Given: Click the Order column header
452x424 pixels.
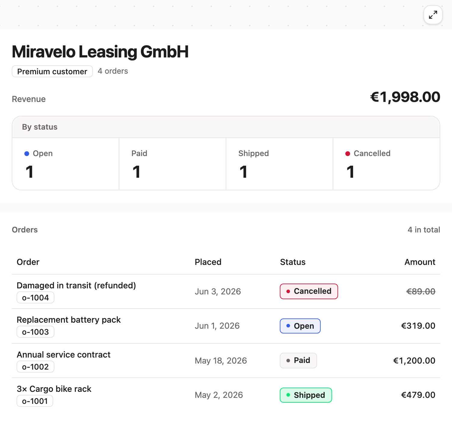Looking at the screenshot, I should (28, 262).
